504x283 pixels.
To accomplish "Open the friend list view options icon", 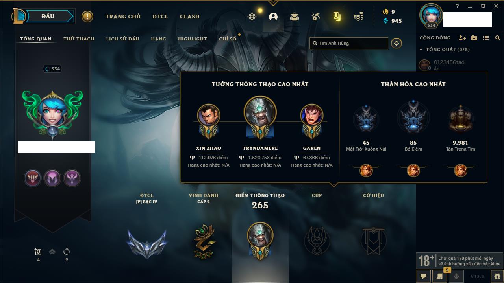I will (486, 38).
